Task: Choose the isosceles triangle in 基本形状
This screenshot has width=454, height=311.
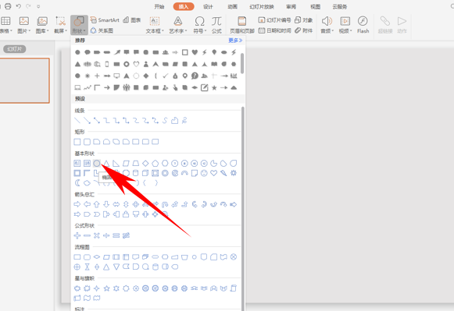Action: [x=106, y=164]
